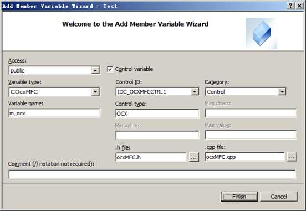Viewport: 306px width, 211px height.
Task: Click the help question mark button
Action: 290,6
